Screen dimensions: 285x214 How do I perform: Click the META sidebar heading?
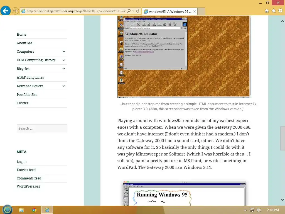tap(22, 152)
